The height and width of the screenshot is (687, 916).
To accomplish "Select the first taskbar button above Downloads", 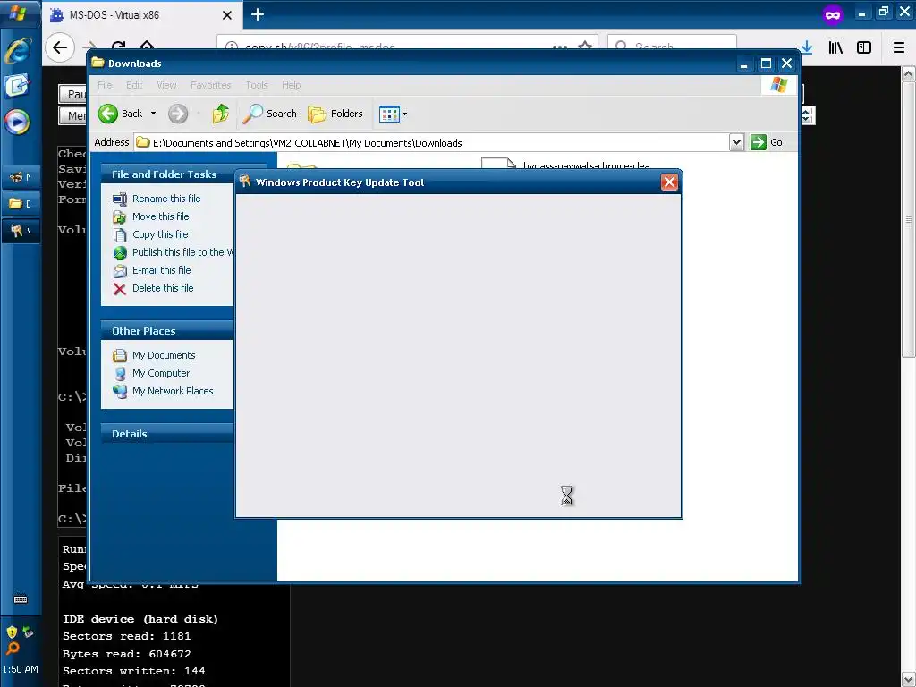I will click(x=21, y=176).
